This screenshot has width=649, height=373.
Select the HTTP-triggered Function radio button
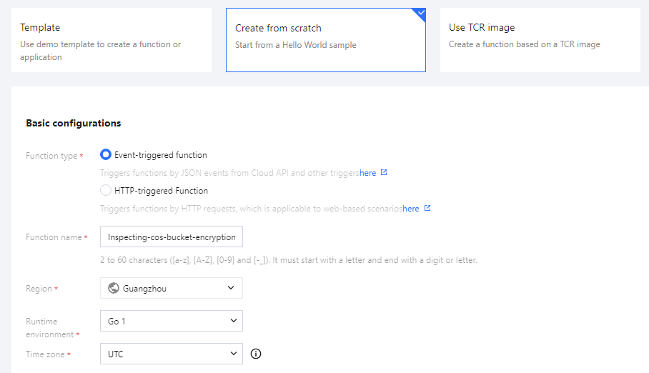(106, 191)
